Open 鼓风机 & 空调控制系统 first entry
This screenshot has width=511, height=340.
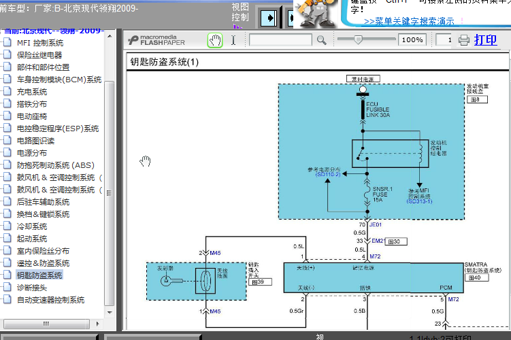coord(59,177)
